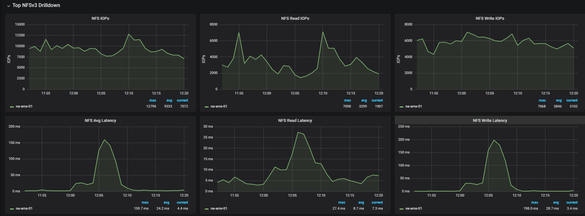
Task: Toggle na-ams-01 series in NFS Read Latency legend
Action: coord(219,209)
